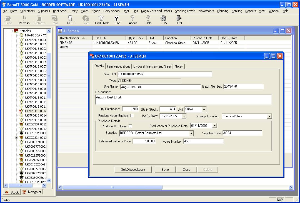Click the Description text area
The image size is (300, 203).
pos(183,100)
